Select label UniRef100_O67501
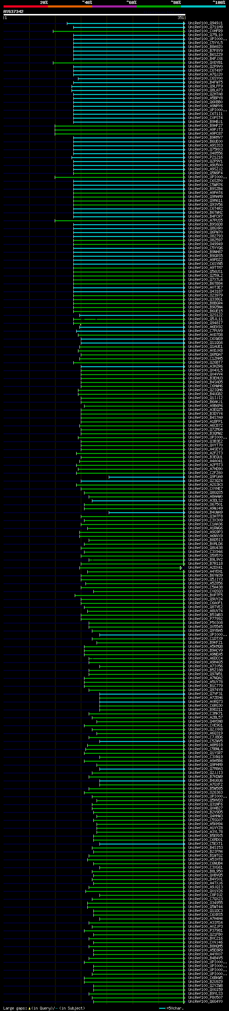 [x=205, y=504]
